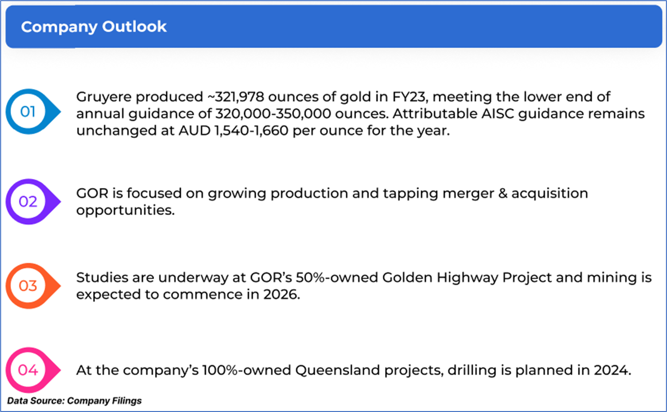Click the purple 02 marker icon
The image size is (667, 412).
28,201
